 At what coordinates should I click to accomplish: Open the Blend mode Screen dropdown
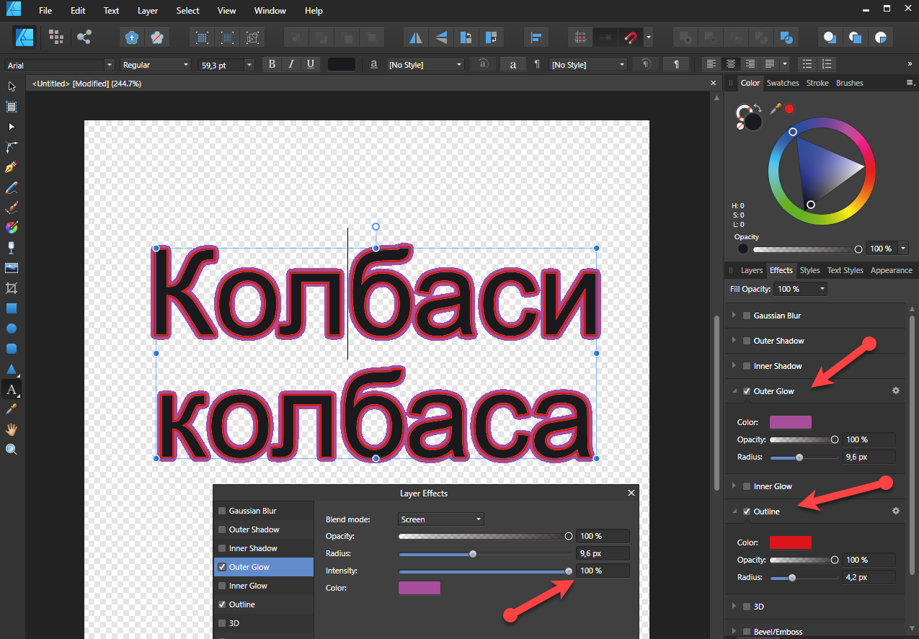tap(440, 519)
